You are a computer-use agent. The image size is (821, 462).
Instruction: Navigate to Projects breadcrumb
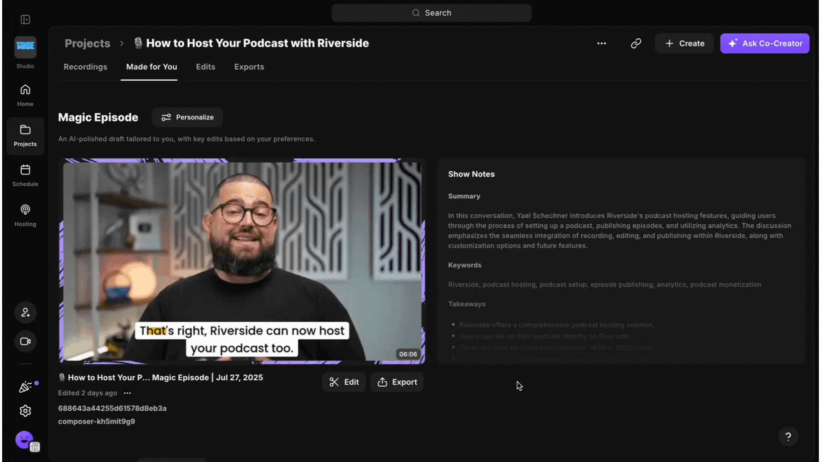click(x=87, y=43)
